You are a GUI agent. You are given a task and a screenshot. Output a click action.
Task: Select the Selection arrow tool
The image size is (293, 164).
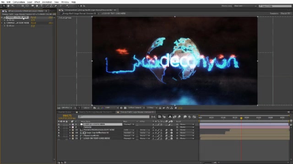click(4, 6)
